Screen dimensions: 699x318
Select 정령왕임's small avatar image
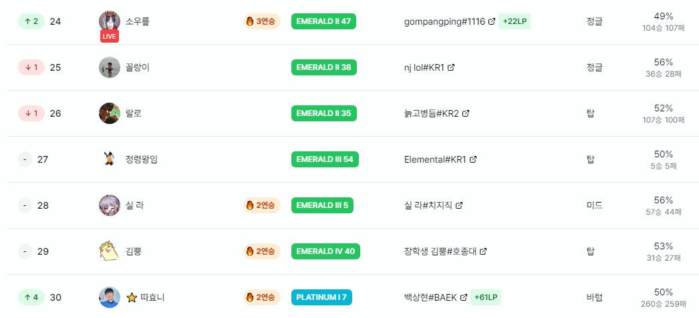click(109, 159)
